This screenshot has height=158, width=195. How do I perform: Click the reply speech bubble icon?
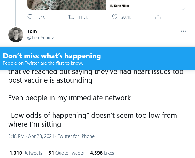30,17
